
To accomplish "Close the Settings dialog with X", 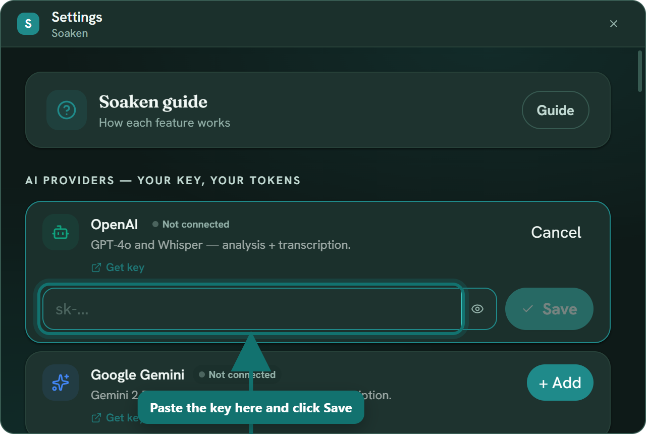I will (614, 24).
